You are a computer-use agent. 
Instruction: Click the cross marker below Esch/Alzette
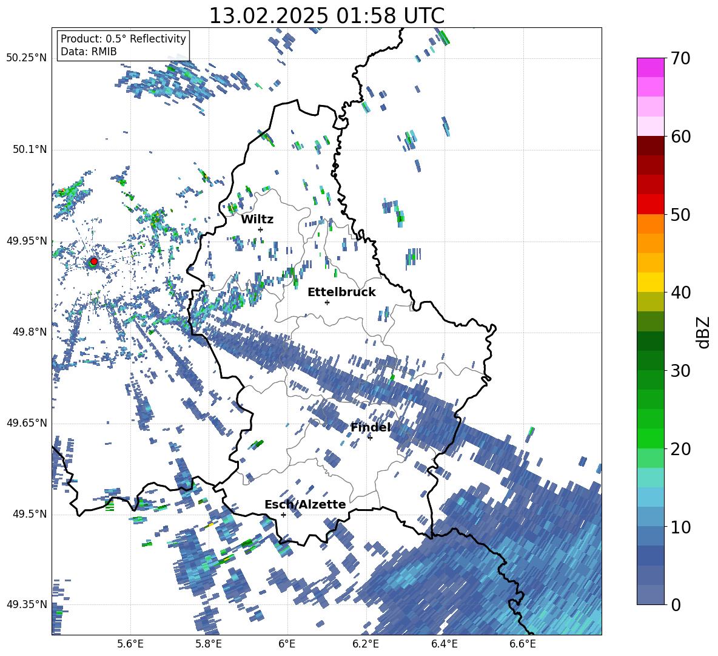pos(283,515)
